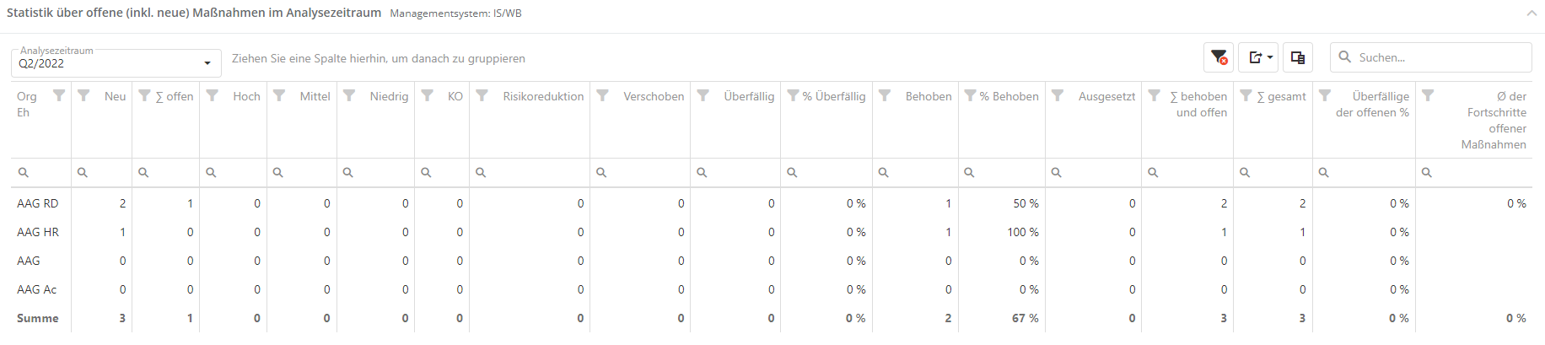
Task: Sort by the % Behoben column header
Action: coord(1009,96)
